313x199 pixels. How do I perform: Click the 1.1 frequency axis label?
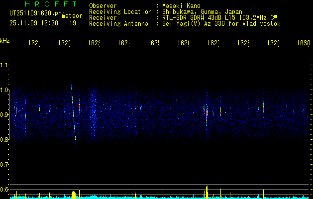point(4,65)
